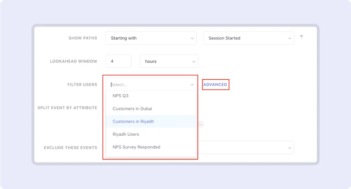Collapse the Filter Users dropdown arrow
The image size is (351, 189).
click(x=192, y=85)
